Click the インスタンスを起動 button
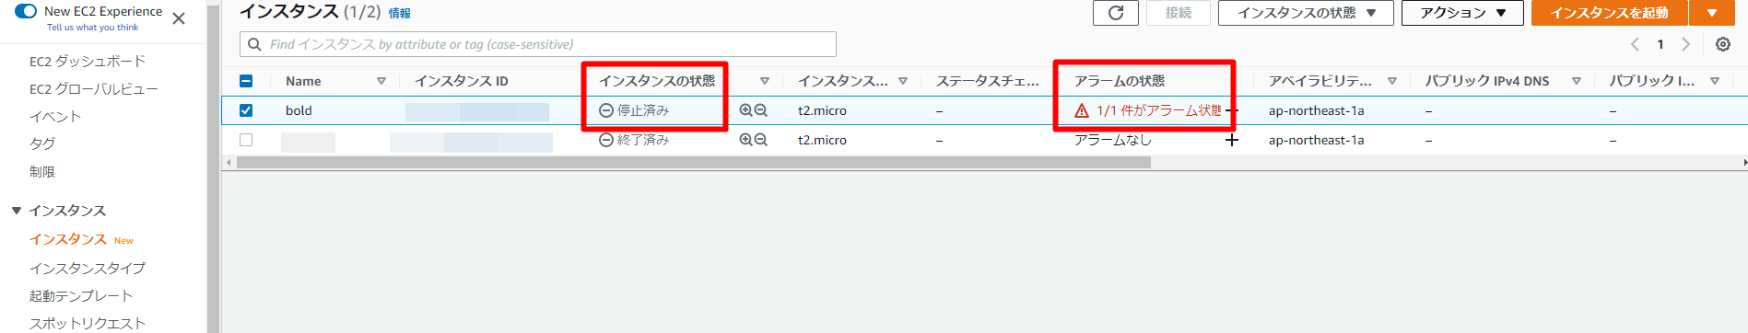This screenshot has width=1748, height=333. pos(1610,13)
